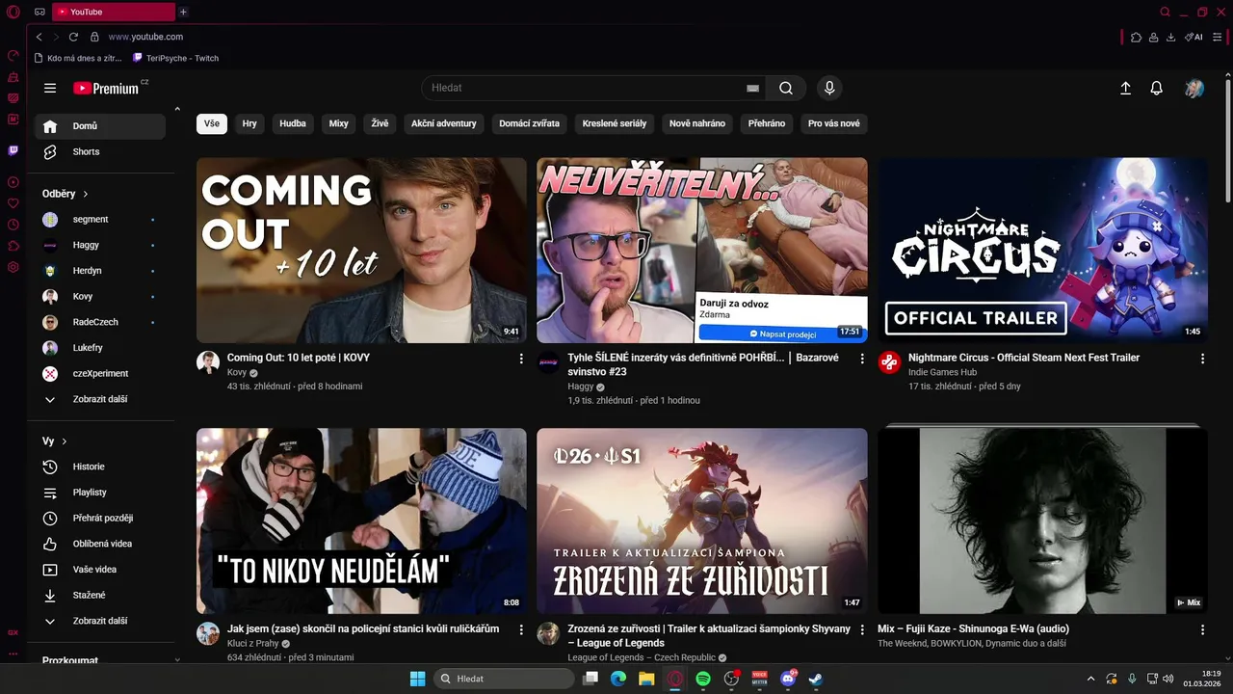Reload the page

(x=73, y=37)
